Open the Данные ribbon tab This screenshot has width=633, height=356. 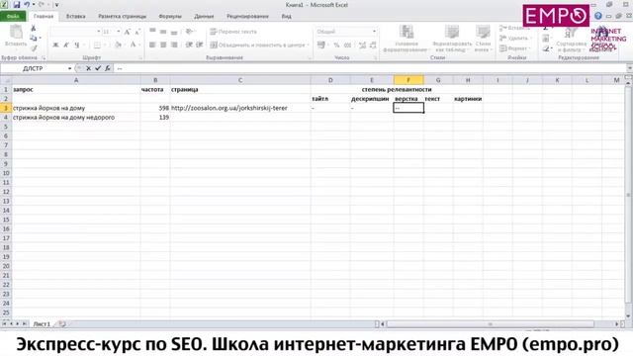pyautogui.click(x=204, y=16)
